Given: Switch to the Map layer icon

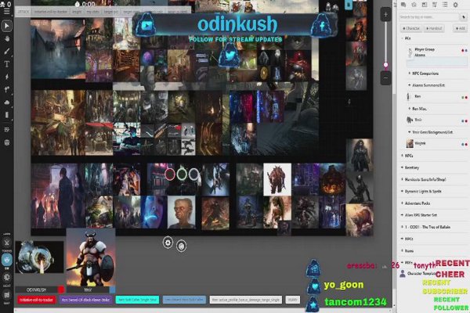Looking at the screenshot, I should [6, 295].
